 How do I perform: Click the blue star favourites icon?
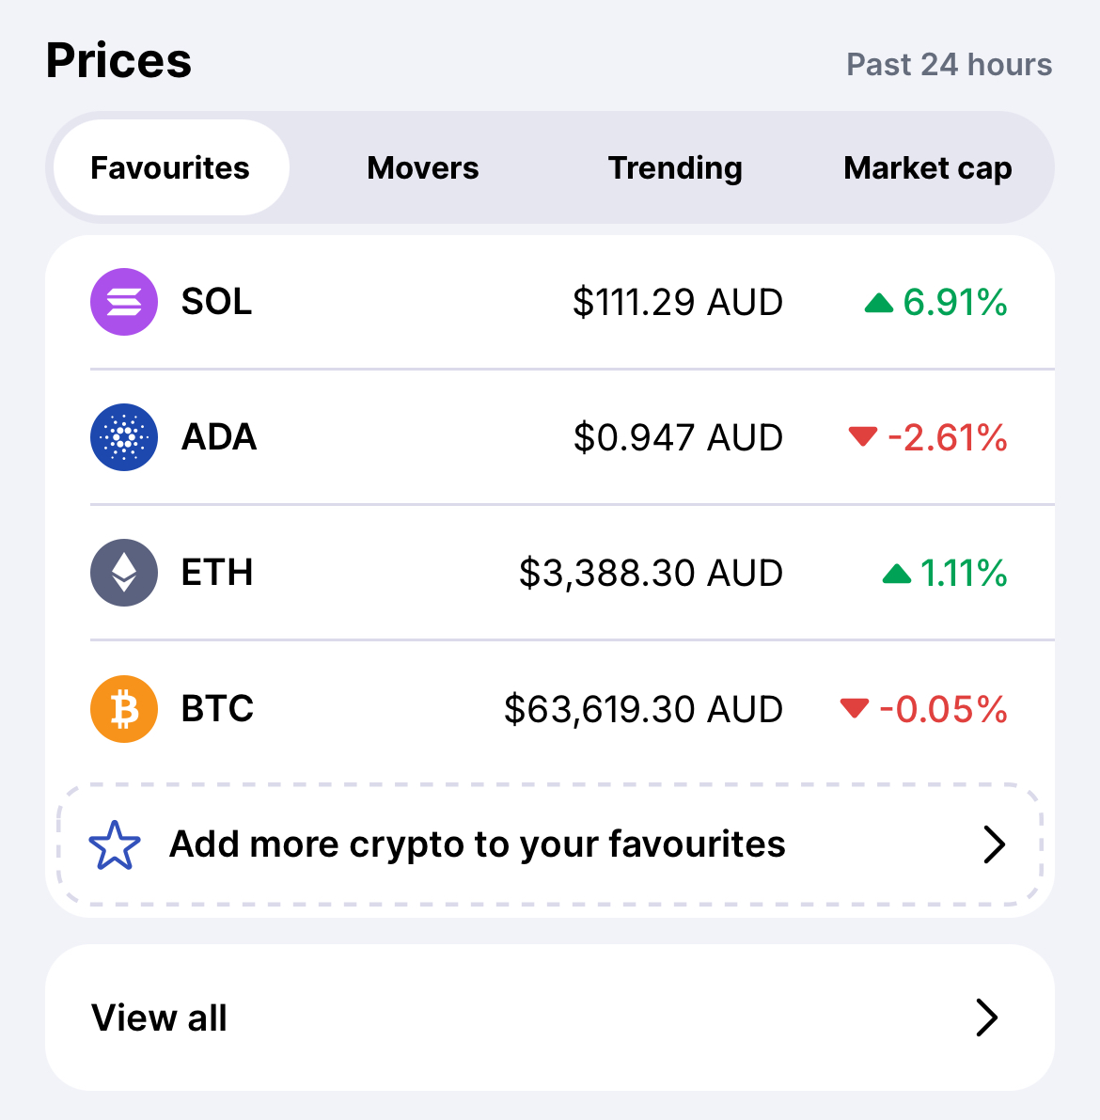[x=115, y=844]
